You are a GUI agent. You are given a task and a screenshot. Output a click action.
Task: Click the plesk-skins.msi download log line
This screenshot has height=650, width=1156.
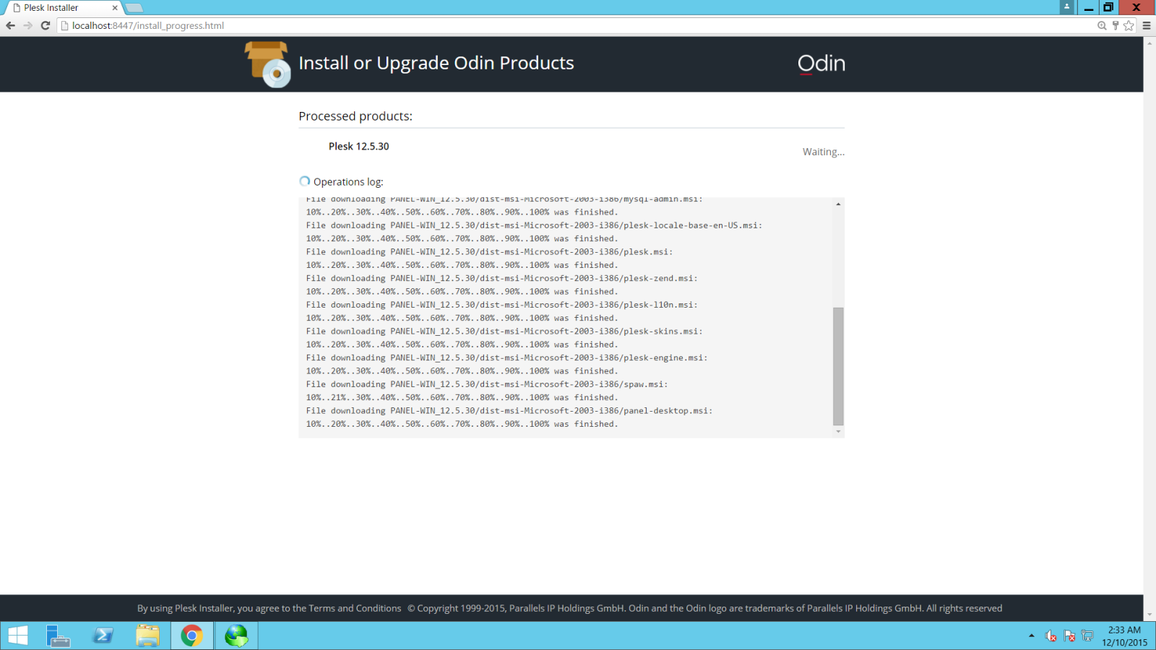click(504, 331)
